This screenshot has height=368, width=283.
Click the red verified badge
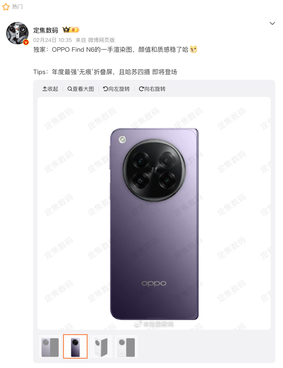(x=26, y=42)
